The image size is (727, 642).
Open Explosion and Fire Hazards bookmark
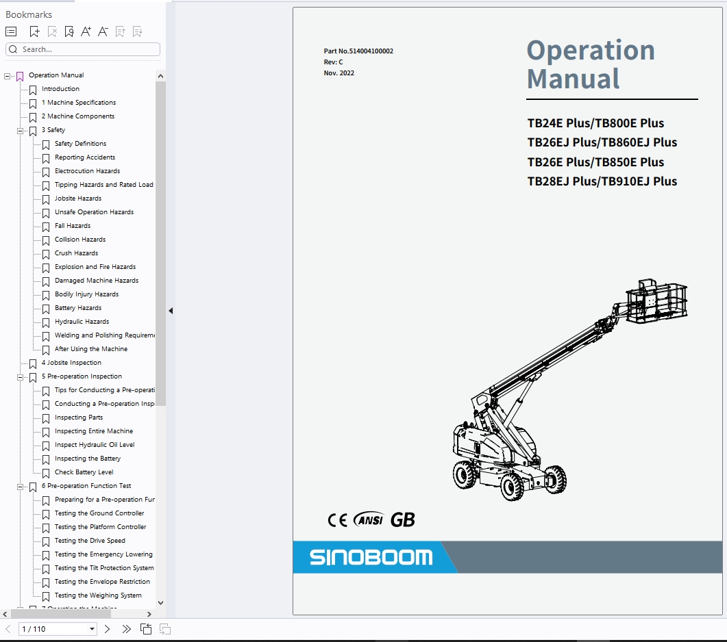(x=95, y=267)
